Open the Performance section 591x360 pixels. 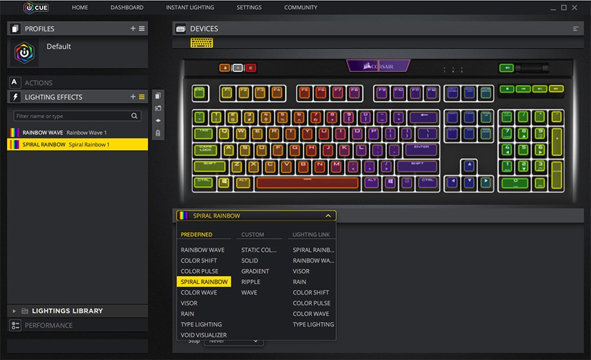[x=49, y=325]
